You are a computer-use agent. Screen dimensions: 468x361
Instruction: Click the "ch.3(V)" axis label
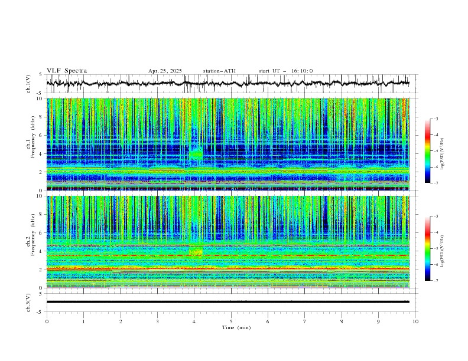(28, 303)
